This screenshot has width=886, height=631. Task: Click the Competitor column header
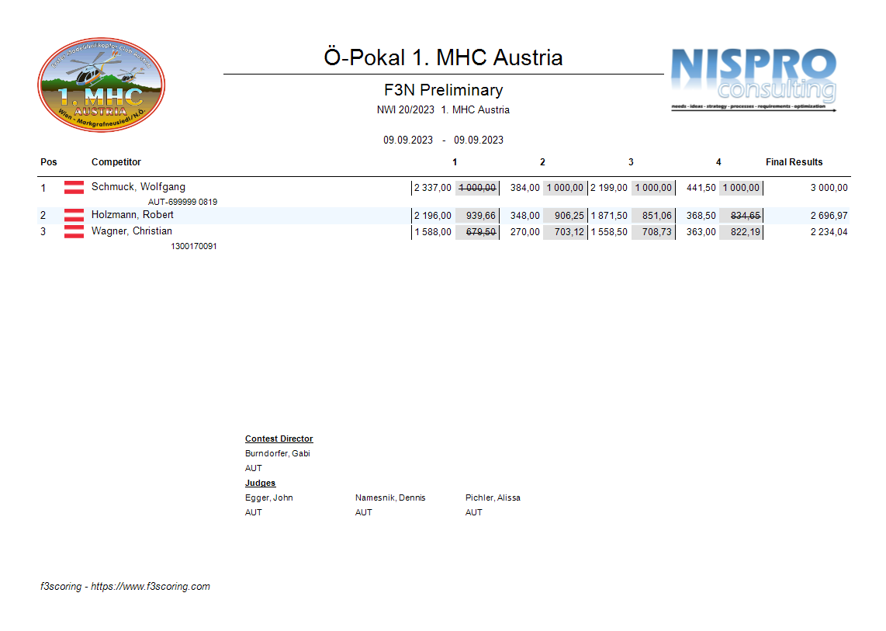116,162
